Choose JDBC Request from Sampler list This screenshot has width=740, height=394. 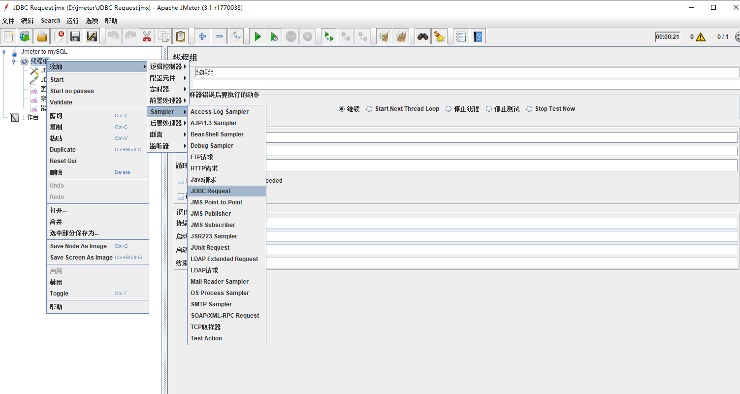226,191
